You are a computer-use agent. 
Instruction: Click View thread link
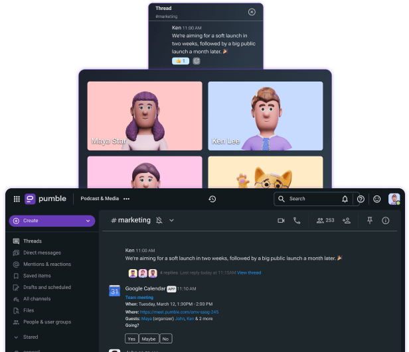249,272
